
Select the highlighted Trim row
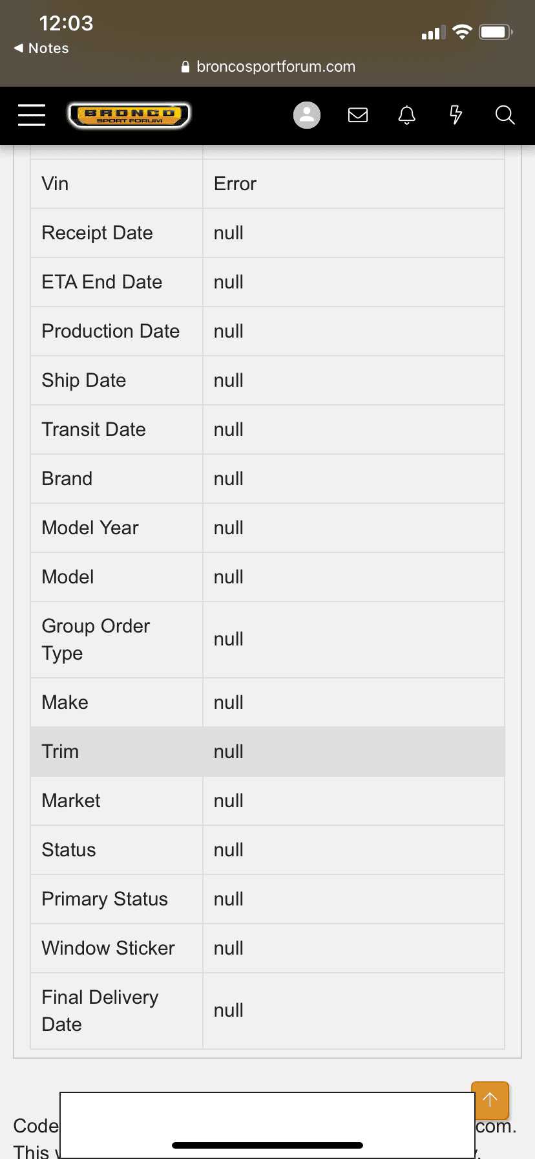pos(267,752)
